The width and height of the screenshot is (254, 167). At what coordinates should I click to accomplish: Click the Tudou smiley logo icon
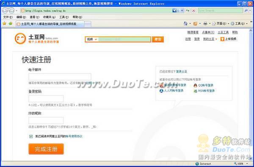tap(20, 38)
